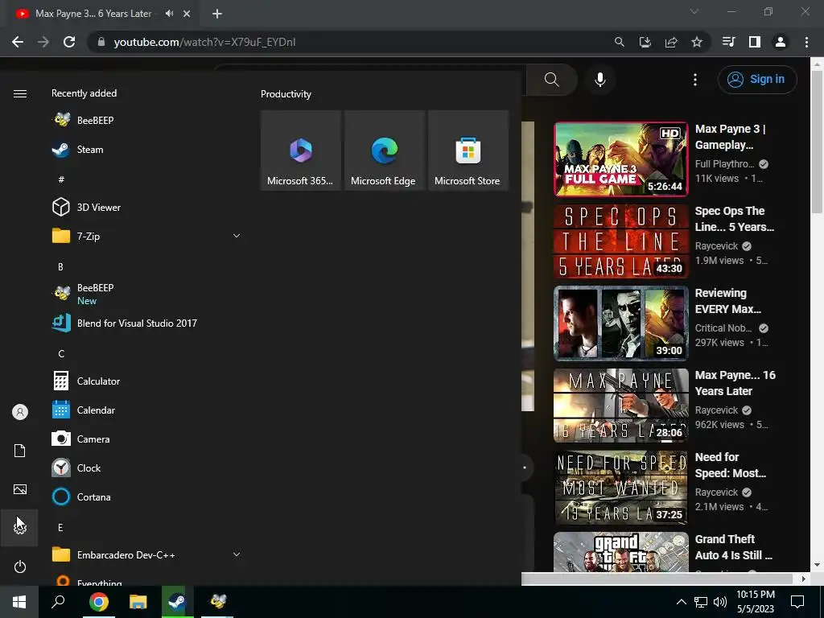Switch to Steam in taskbar

tap(178, 602)
